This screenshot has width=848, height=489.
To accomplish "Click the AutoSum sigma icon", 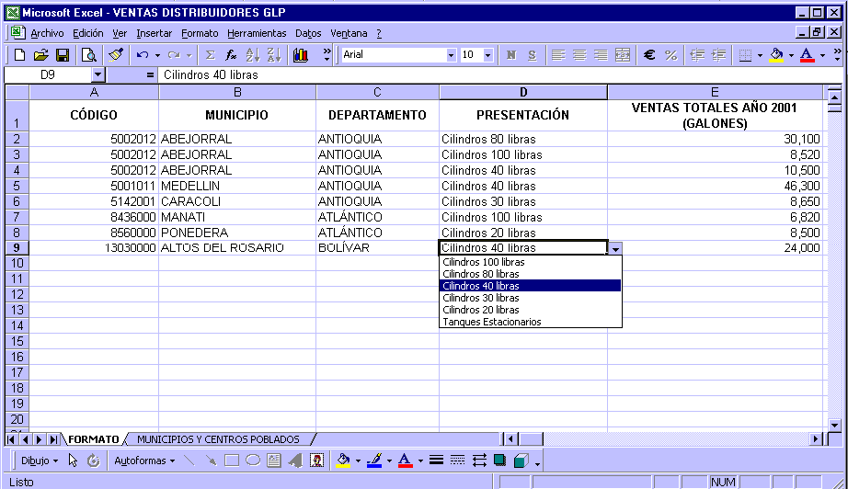I will click(211, 55).
